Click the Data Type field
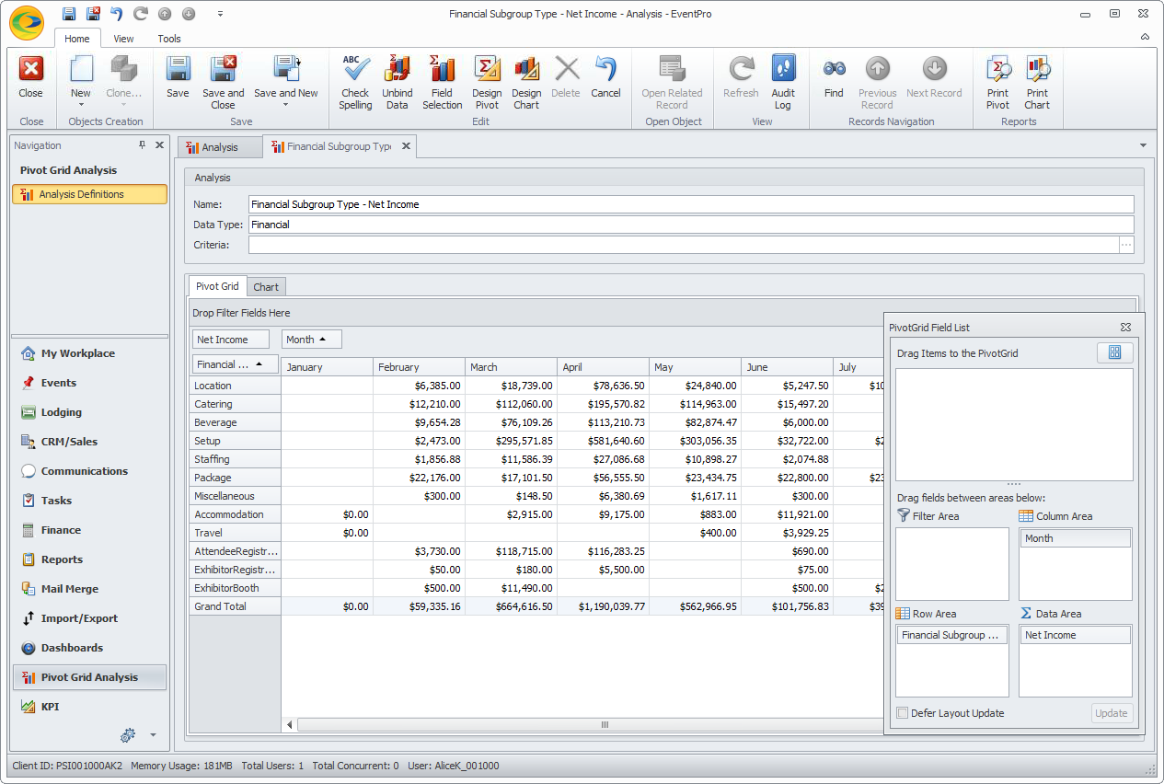 (691, 225)
